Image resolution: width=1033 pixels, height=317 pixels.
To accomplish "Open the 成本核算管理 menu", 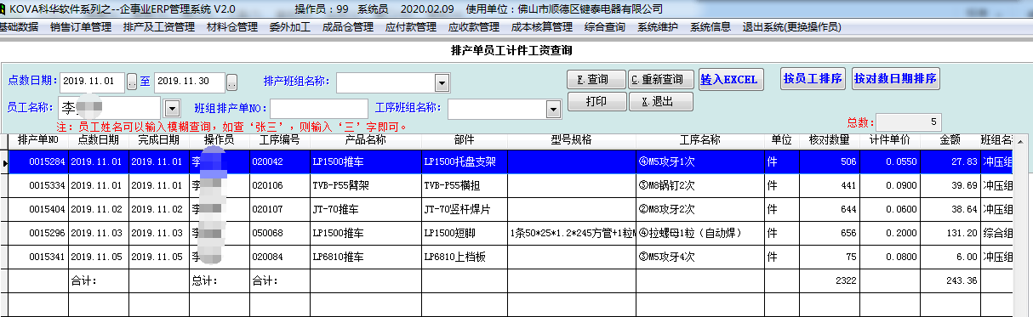I will tap(541, 27).
